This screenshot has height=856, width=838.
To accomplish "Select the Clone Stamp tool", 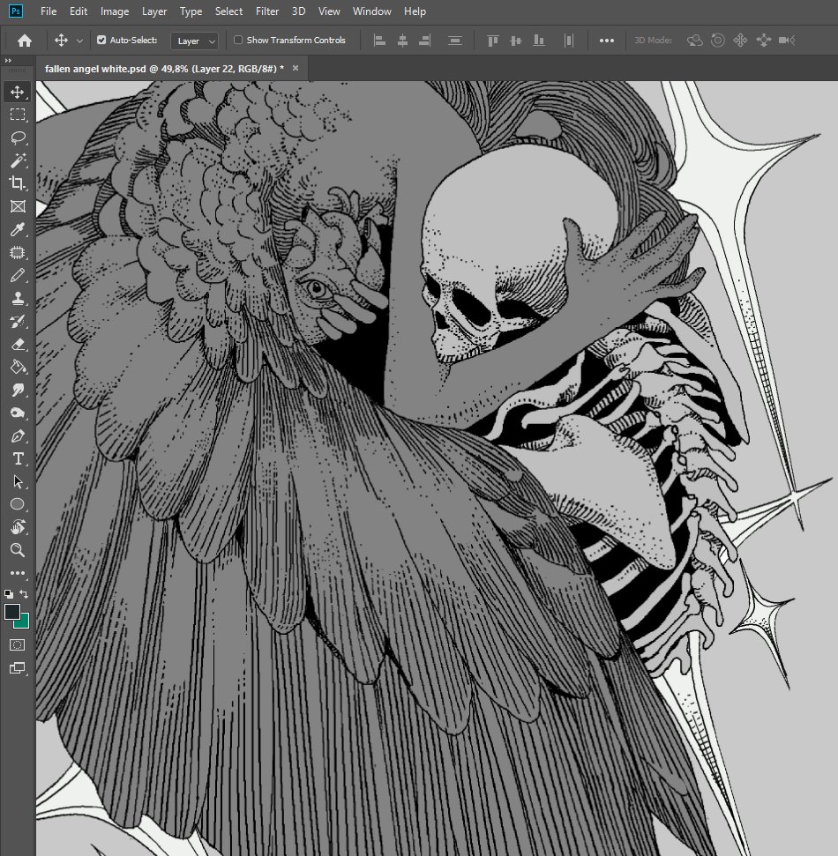I will click(x=19, y=298).
